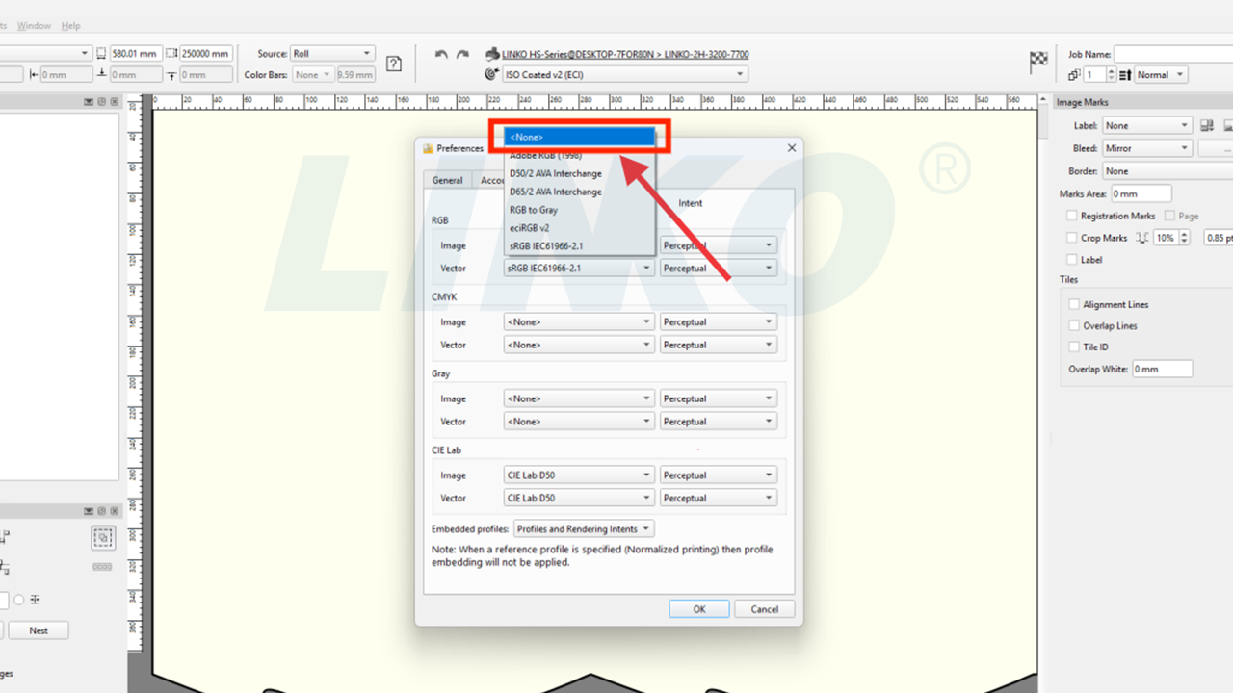Choose Adobe RGB (1998) from the list
This screenshot has width=1233, height=693.
pos(580,155)
